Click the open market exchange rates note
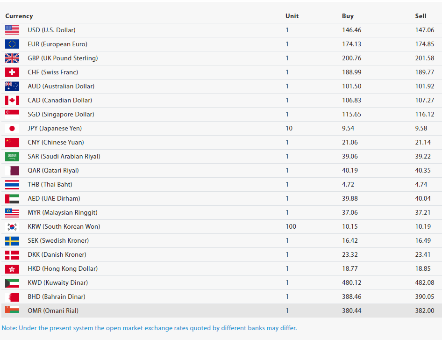 point(149,328)
